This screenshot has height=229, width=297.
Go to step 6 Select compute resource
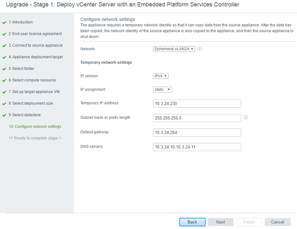pos(32,80)
